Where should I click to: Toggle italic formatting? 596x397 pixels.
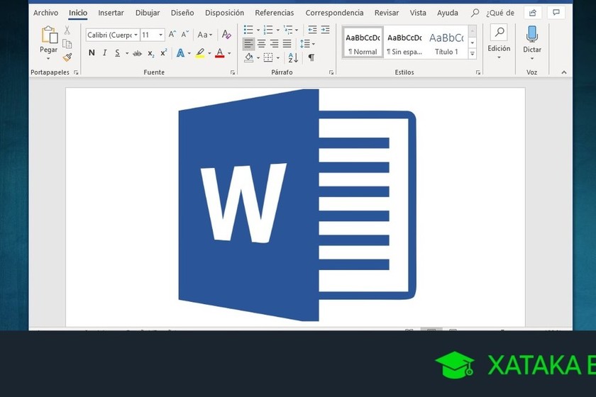click(104, 52)
